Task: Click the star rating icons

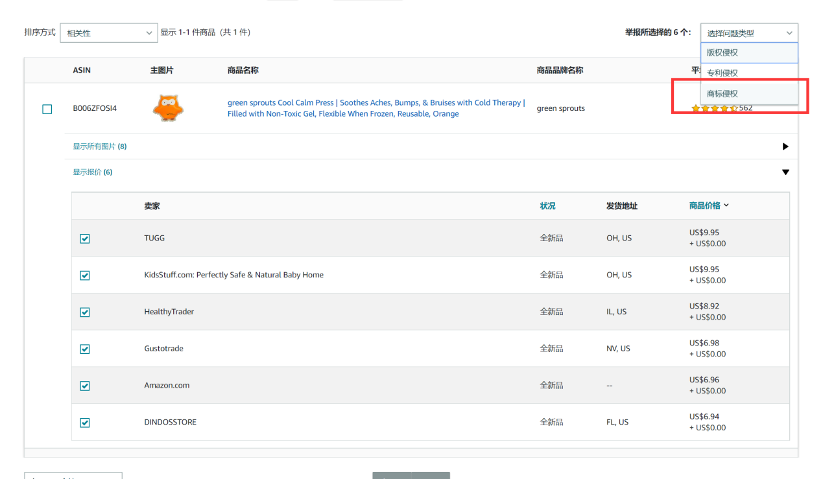Action: [714, 108]
